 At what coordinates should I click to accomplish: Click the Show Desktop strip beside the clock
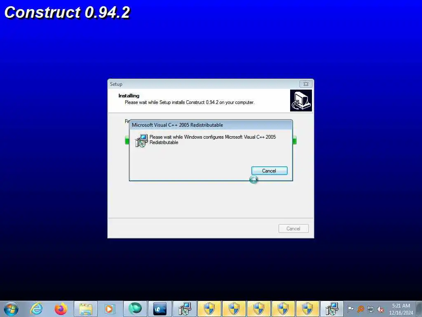point(419,309)
